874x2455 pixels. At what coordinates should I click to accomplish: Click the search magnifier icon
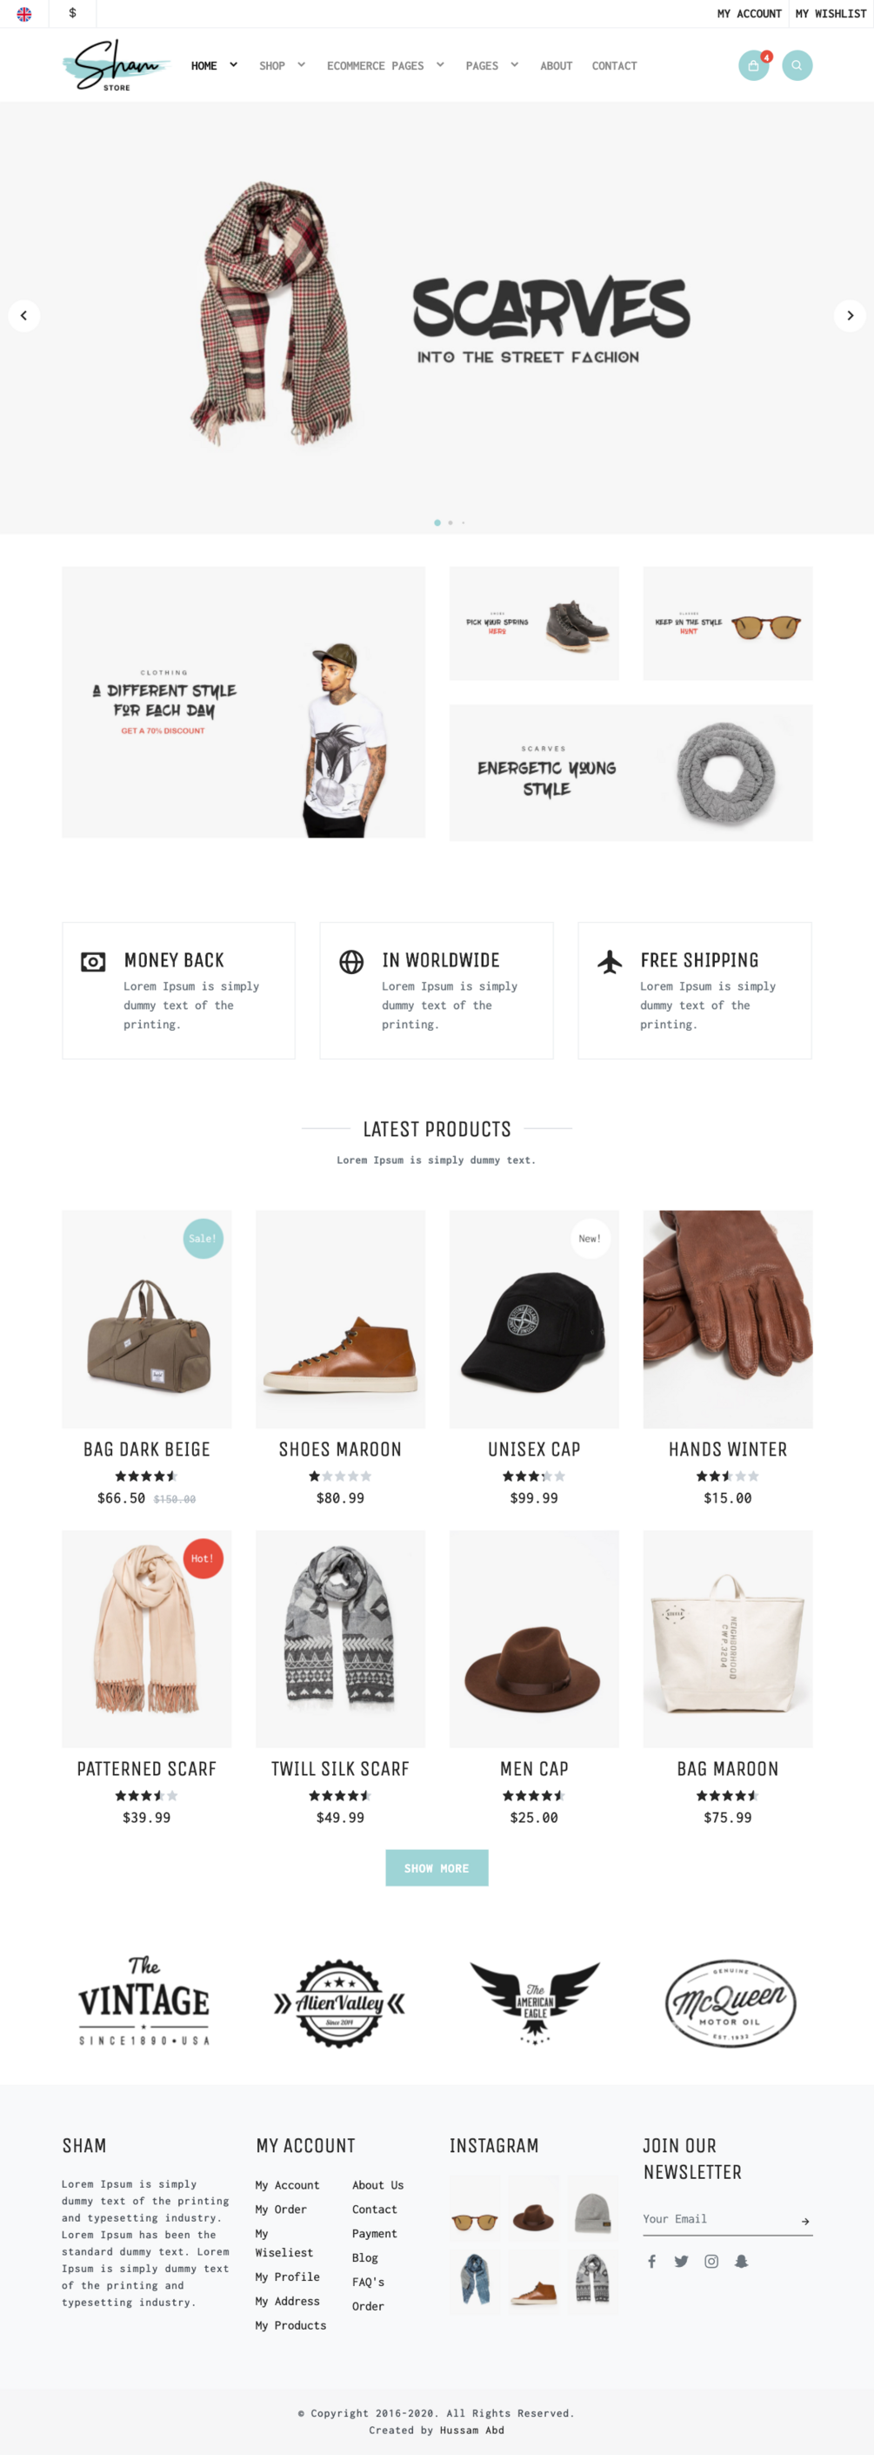(797, 66)
